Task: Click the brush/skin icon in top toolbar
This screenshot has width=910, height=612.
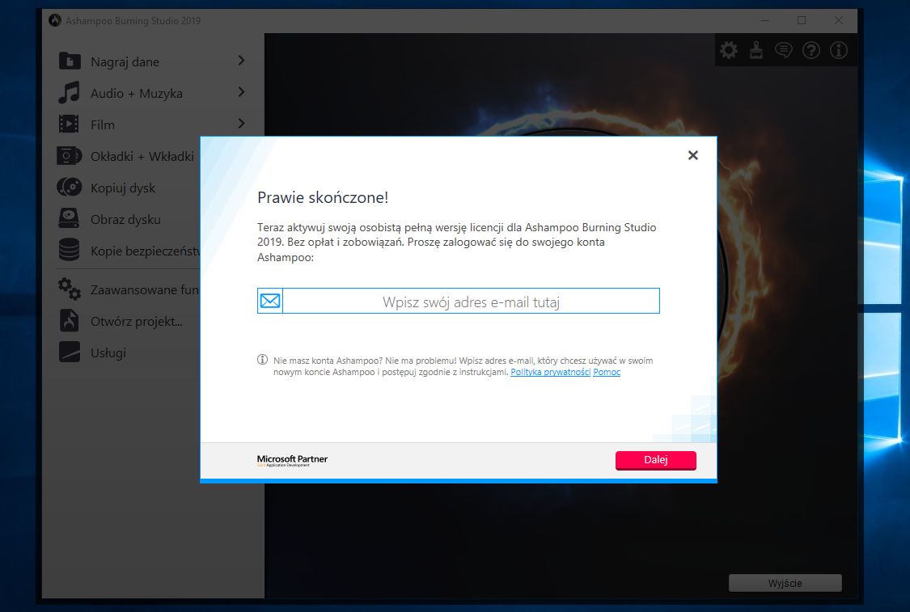Action: pyautogui.click(x=756, y=50)
